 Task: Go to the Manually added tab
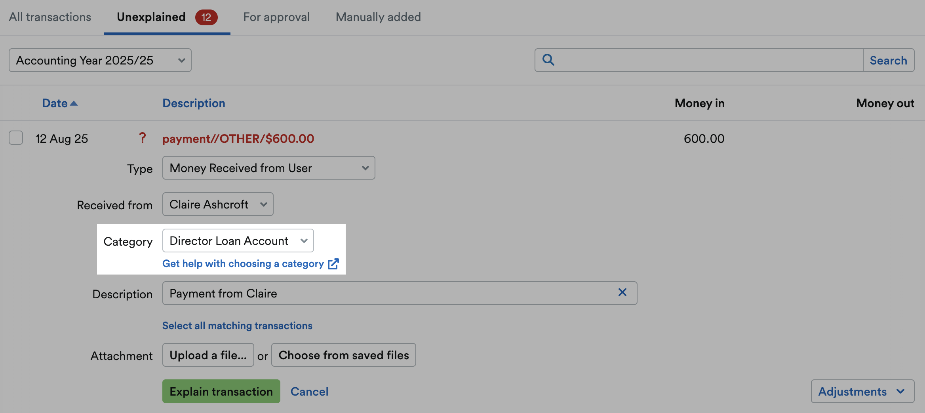click(378, 17)
